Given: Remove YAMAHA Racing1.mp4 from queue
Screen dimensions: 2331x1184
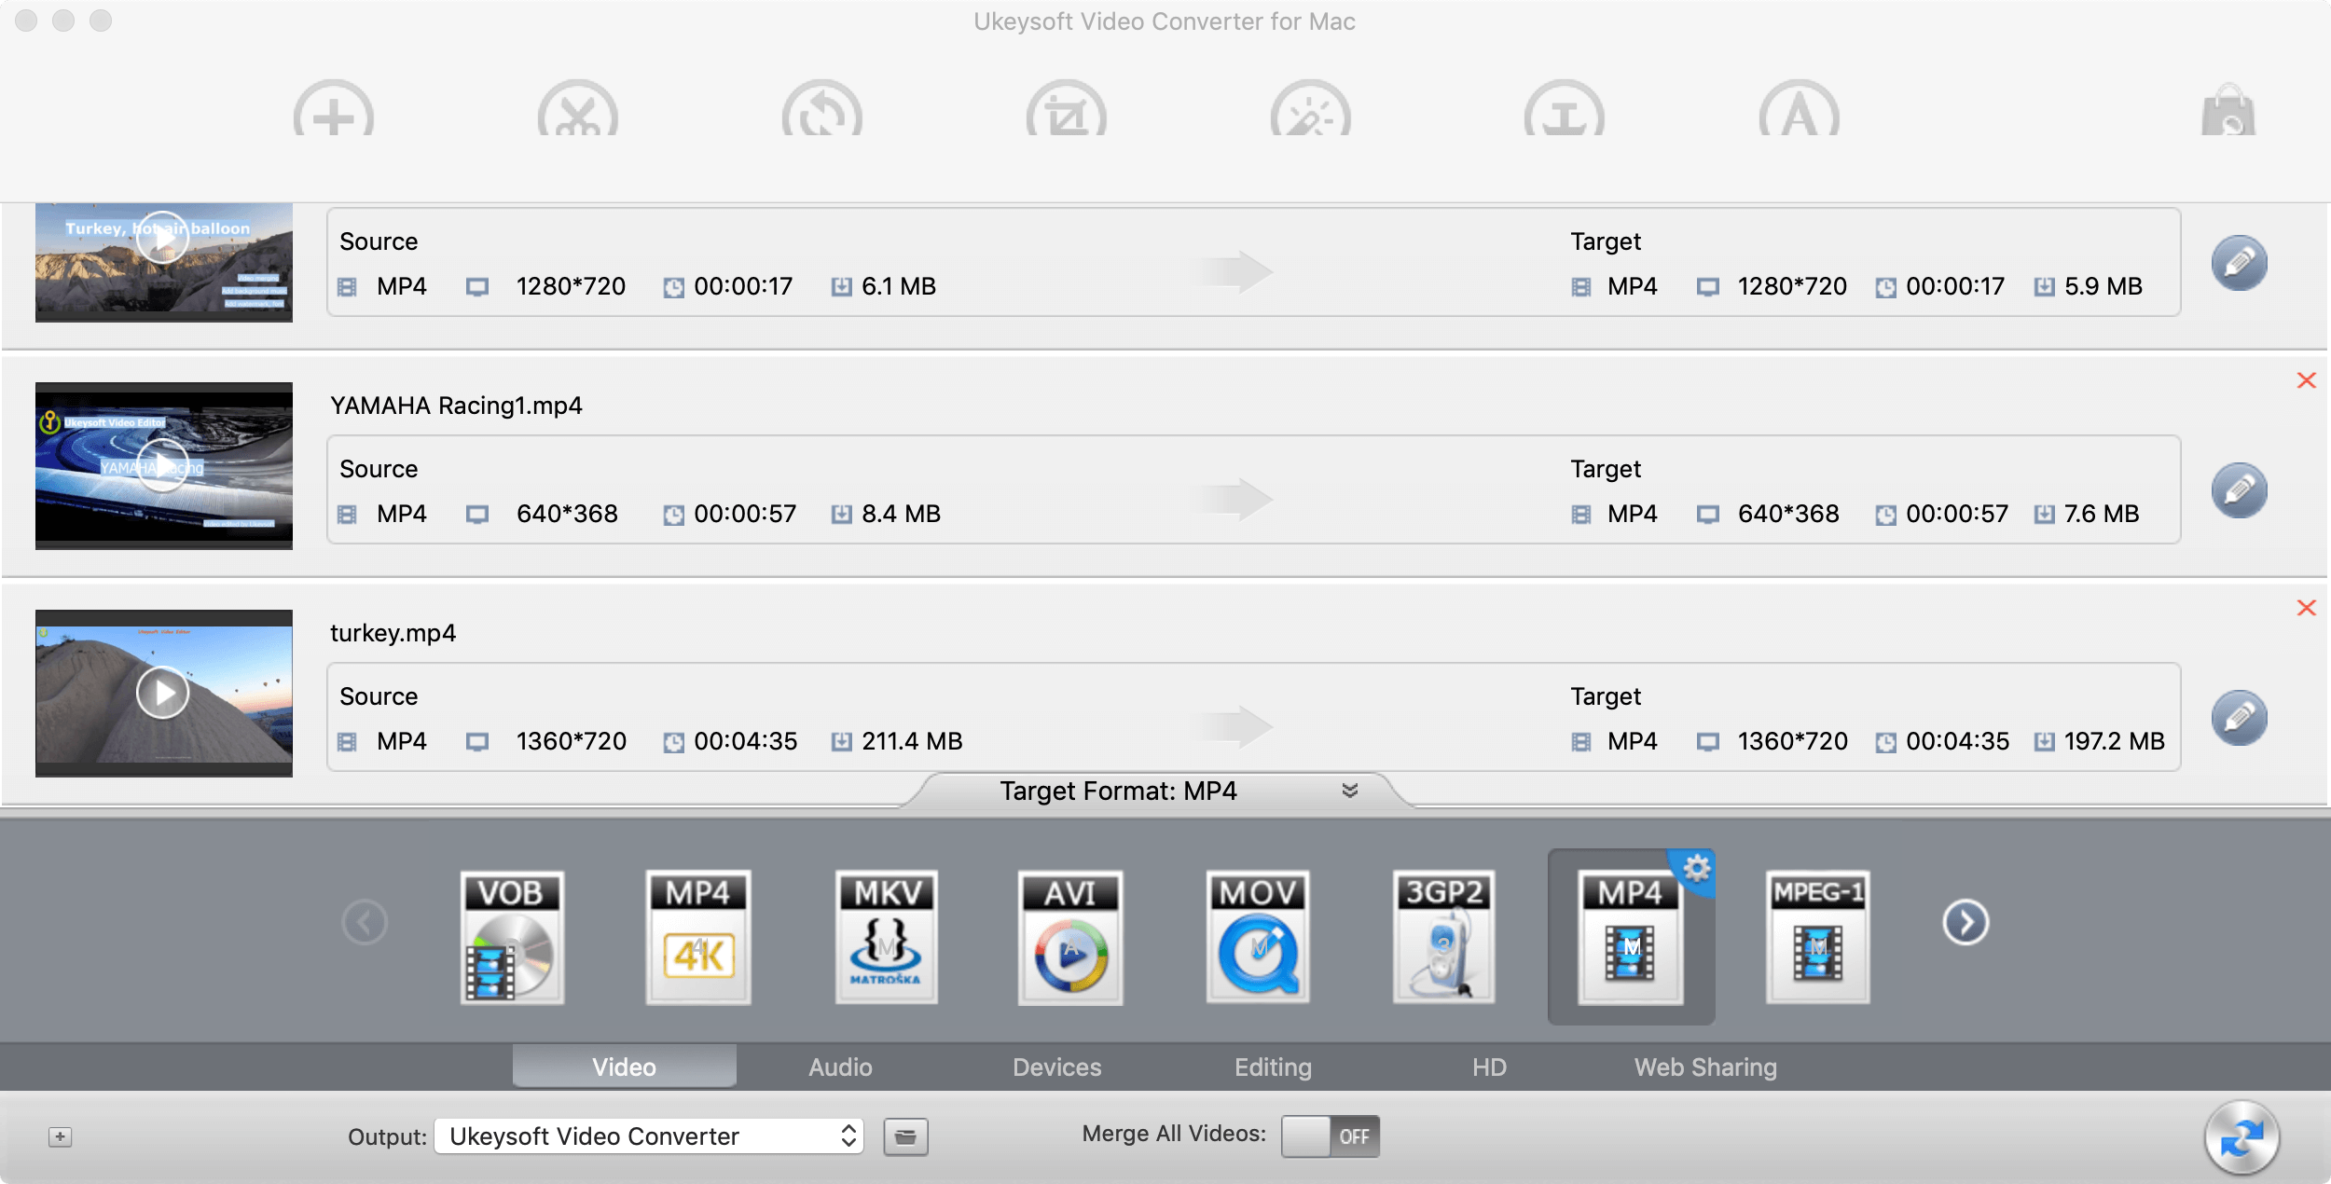Looking at the screenshot, I should (x=2304, y=380).
